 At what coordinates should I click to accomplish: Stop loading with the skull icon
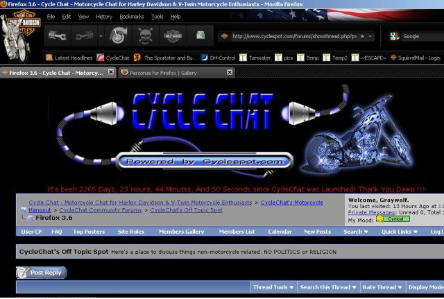tap(145, 35)
